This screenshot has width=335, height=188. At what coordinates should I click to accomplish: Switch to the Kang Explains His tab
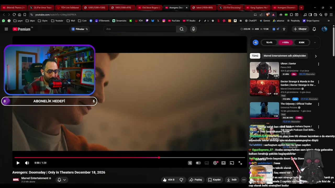tap(257, 8)
